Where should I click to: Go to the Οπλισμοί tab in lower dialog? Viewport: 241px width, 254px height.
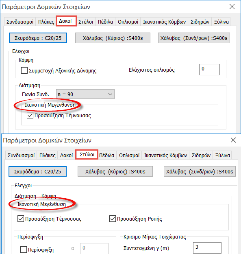129,155
